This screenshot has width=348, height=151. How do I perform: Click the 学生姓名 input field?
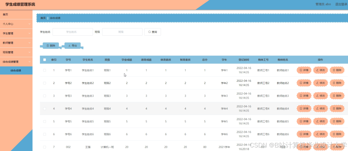(x=73, y=32)
